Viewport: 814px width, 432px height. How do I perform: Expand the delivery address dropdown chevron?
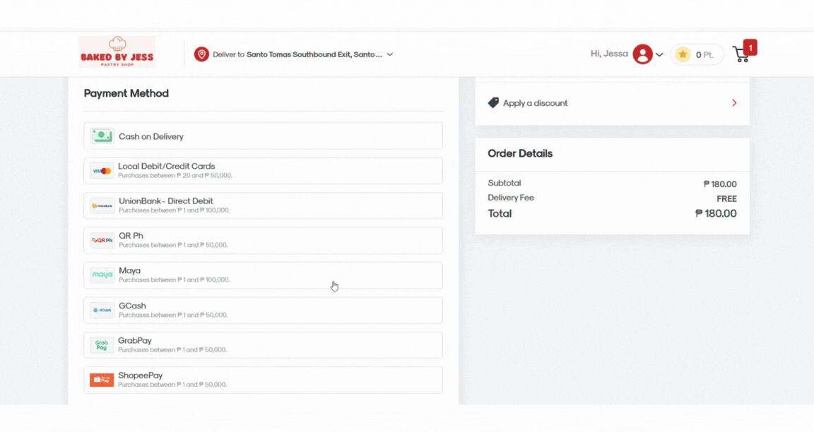tap(390, 54)
